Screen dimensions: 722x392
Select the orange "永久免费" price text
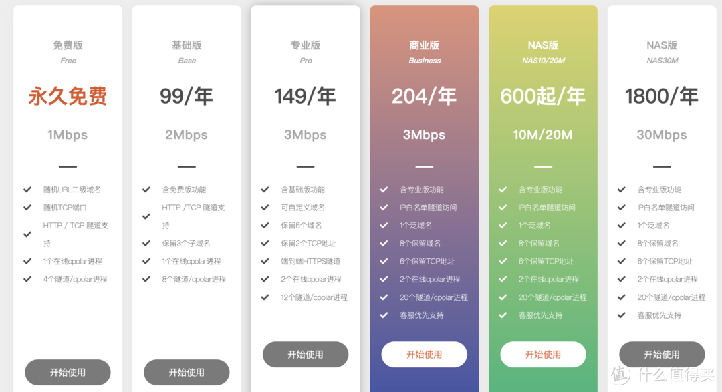[x=68, y=96]
